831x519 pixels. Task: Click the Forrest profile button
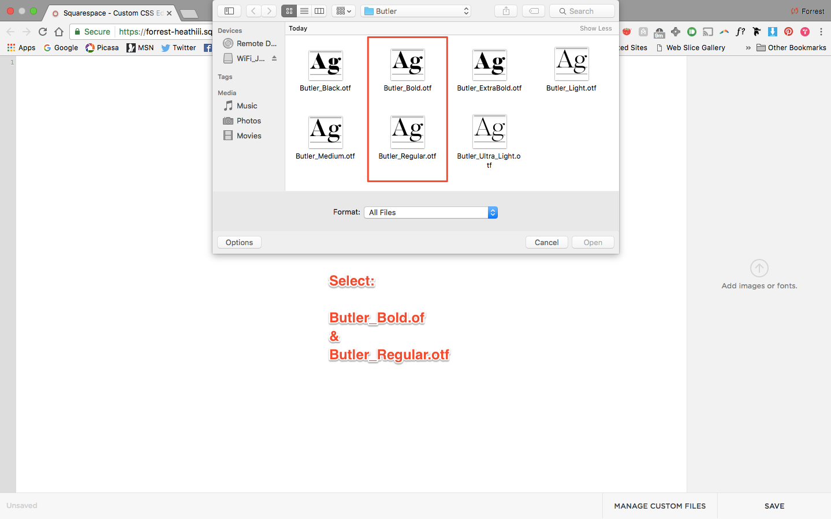click(x=807, y=11)
